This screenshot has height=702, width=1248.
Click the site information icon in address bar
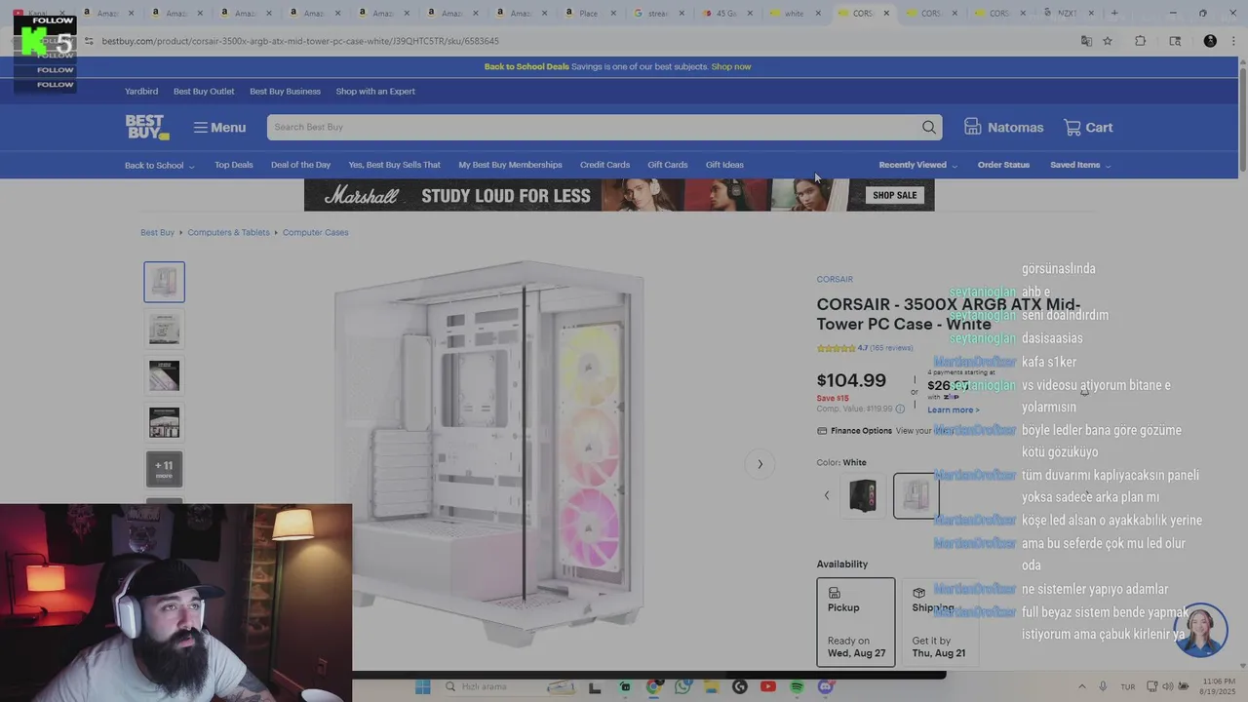pos(89,41)
